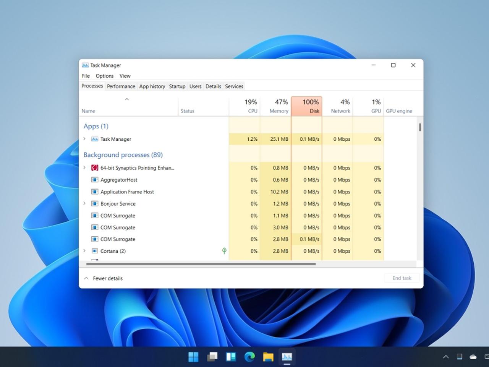Screen dimensions: 489x367
Task: Click the 10.2 MB memory value
Action: coord(279,192)
